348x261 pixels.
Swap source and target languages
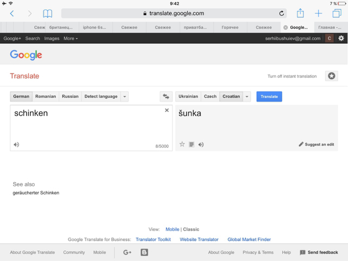pos(166,97)
